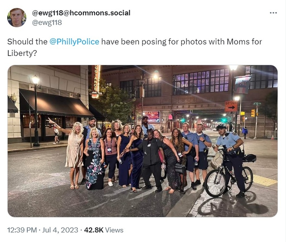Select the Jul 4, 2023 date
This screenshot has width=286, height=242.
(x=60, y=230)
